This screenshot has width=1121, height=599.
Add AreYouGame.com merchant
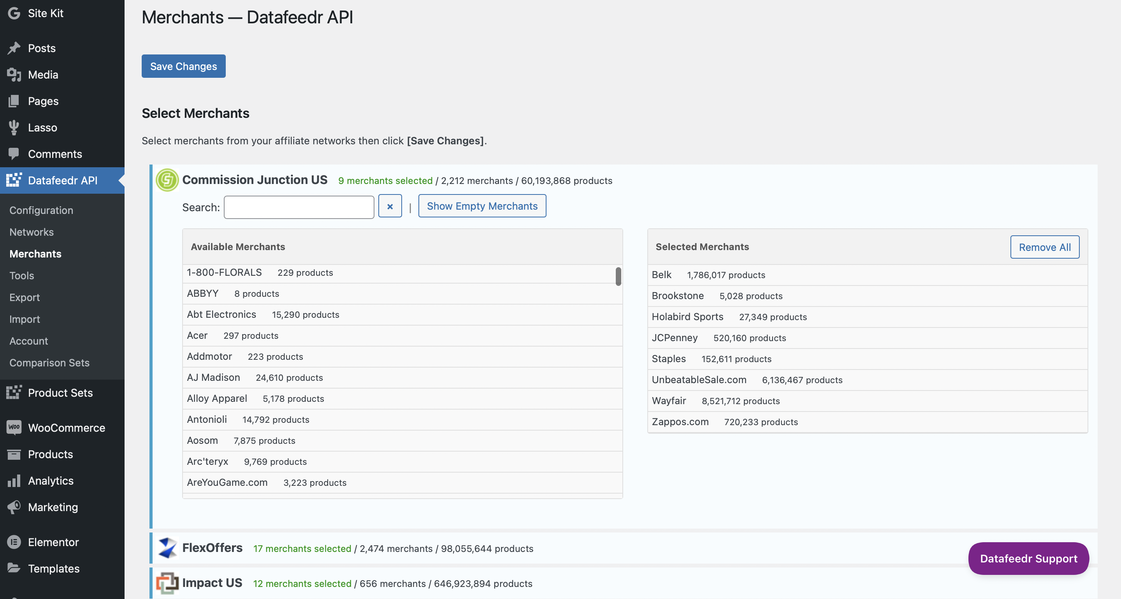[402, 482]
